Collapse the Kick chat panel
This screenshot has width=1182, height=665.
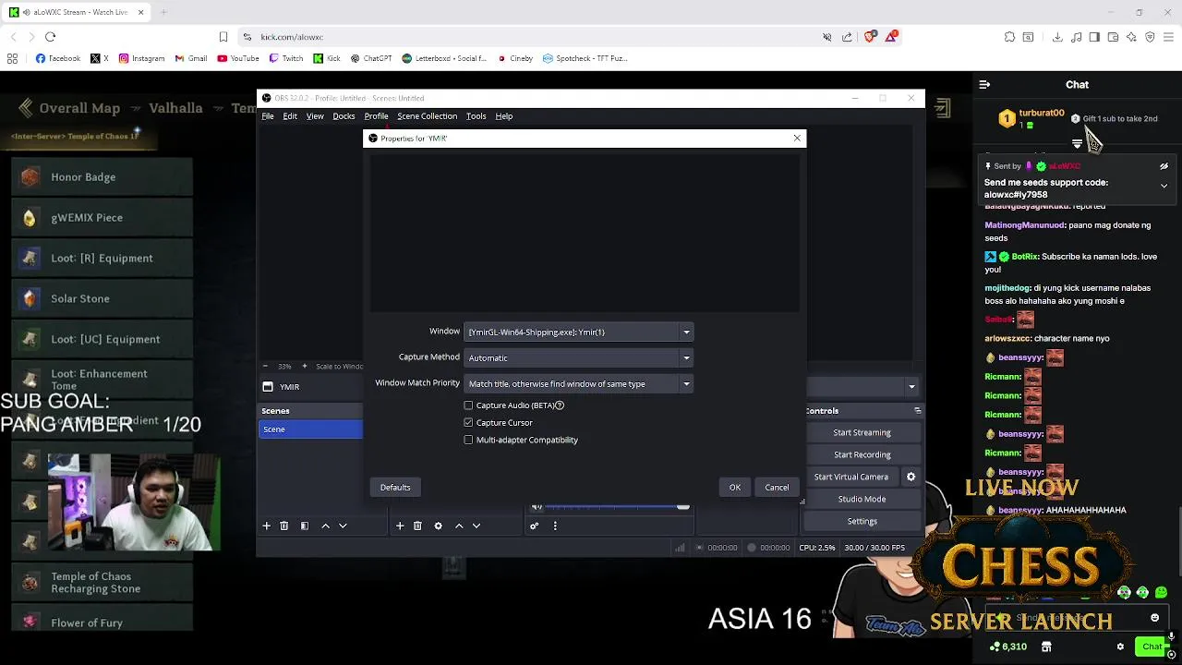tap(984, 84)
